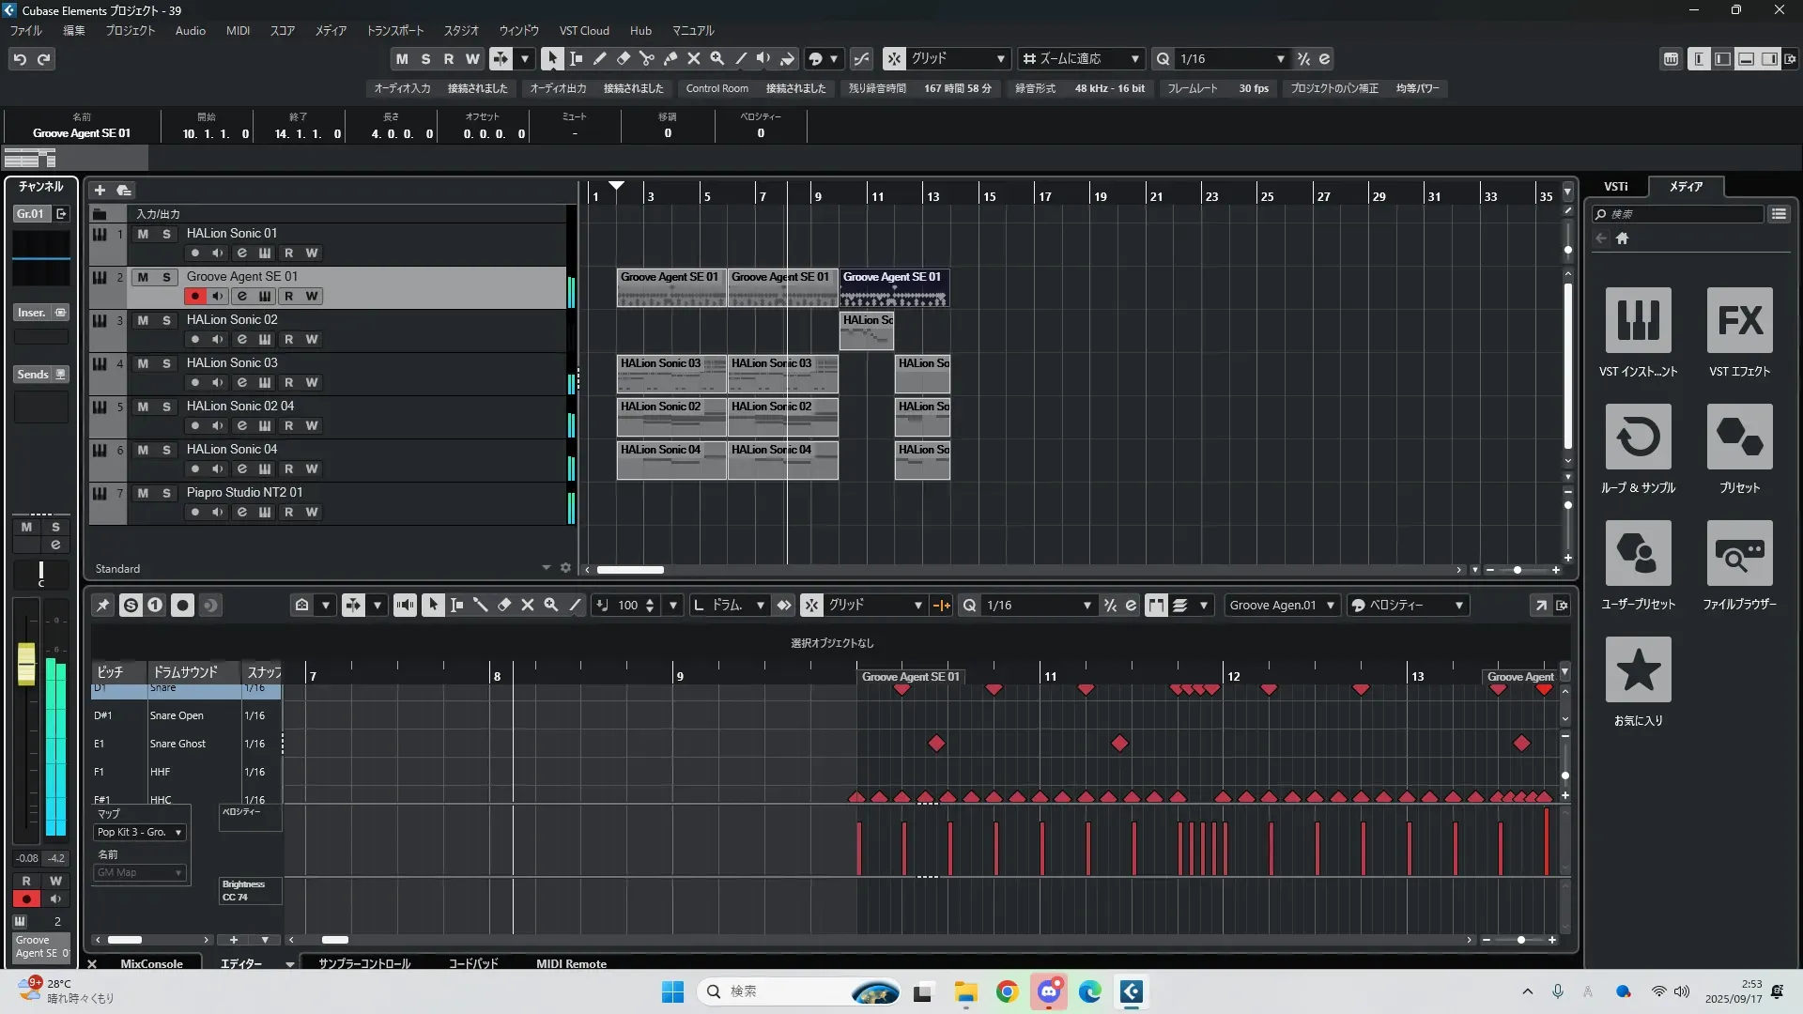Screen dimensions: 1803x1014
Task: Open the Audio menu
Action: (190, 30)
